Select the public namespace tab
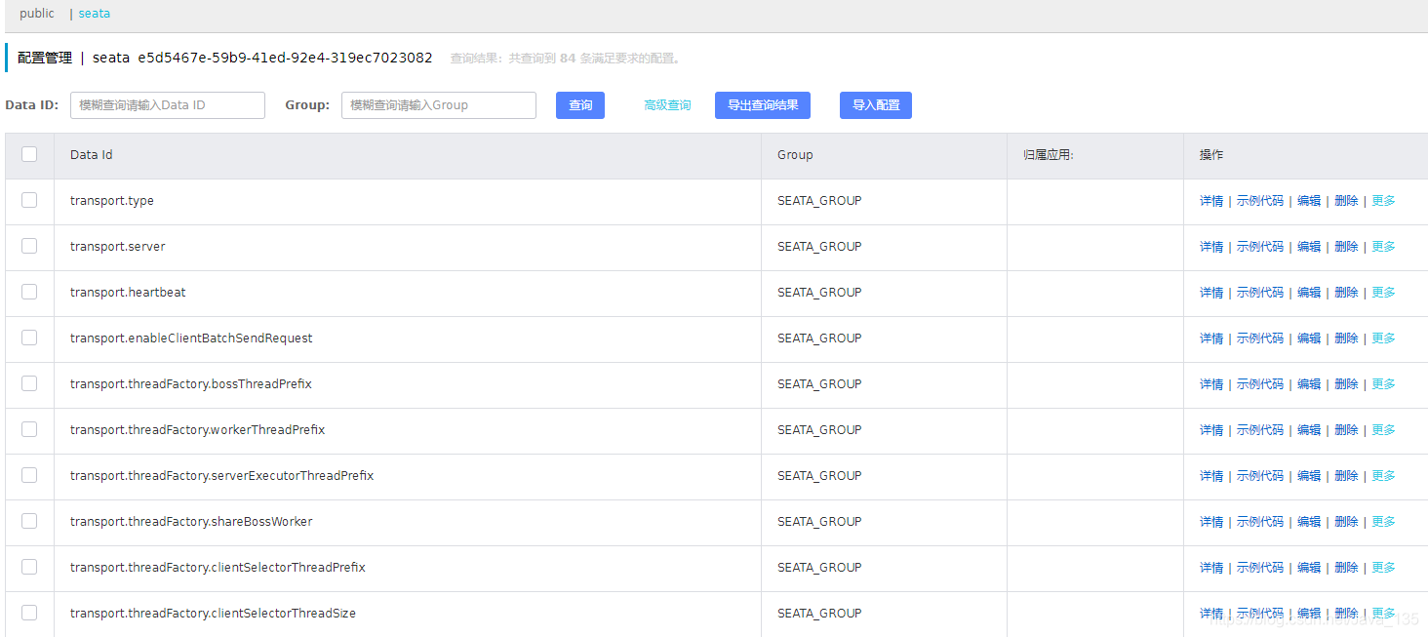This screenshot has height=637, width=1428. click(37, 14)
